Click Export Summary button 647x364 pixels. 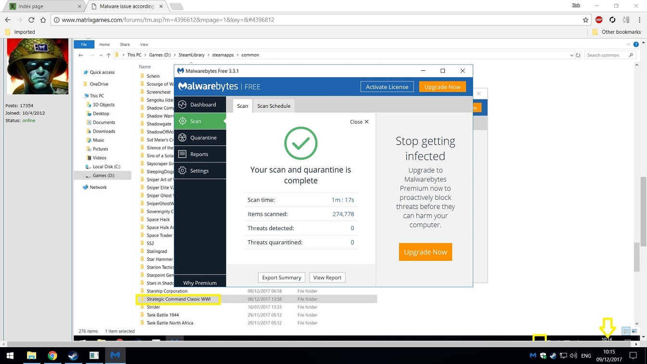pyautogui.click(x=282, y=277)
